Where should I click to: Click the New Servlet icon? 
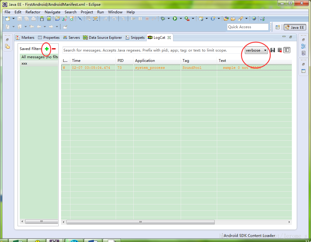(213, 18)
